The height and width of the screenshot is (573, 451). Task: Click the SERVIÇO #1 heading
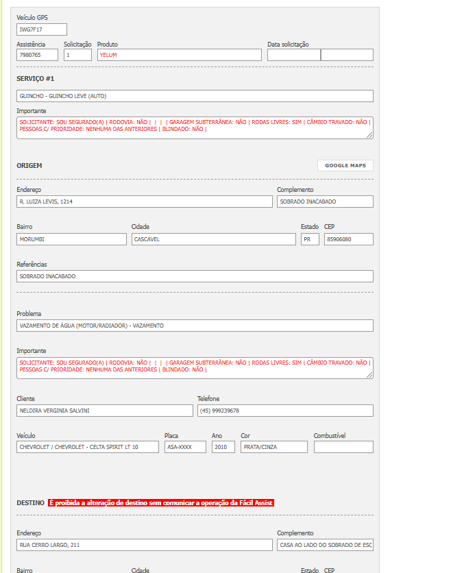coord(36,79)
